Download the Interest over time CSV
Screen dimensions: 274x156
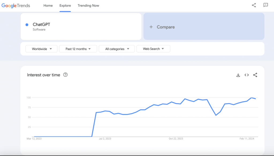238,75
